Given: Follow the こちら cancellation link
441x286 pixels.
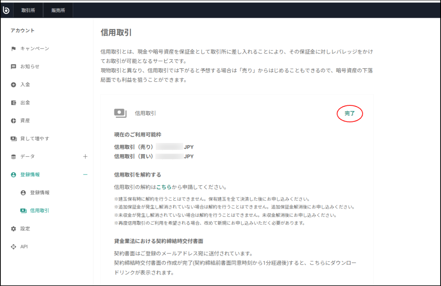Looking at the screenshot, I should [x=164, y=187].
